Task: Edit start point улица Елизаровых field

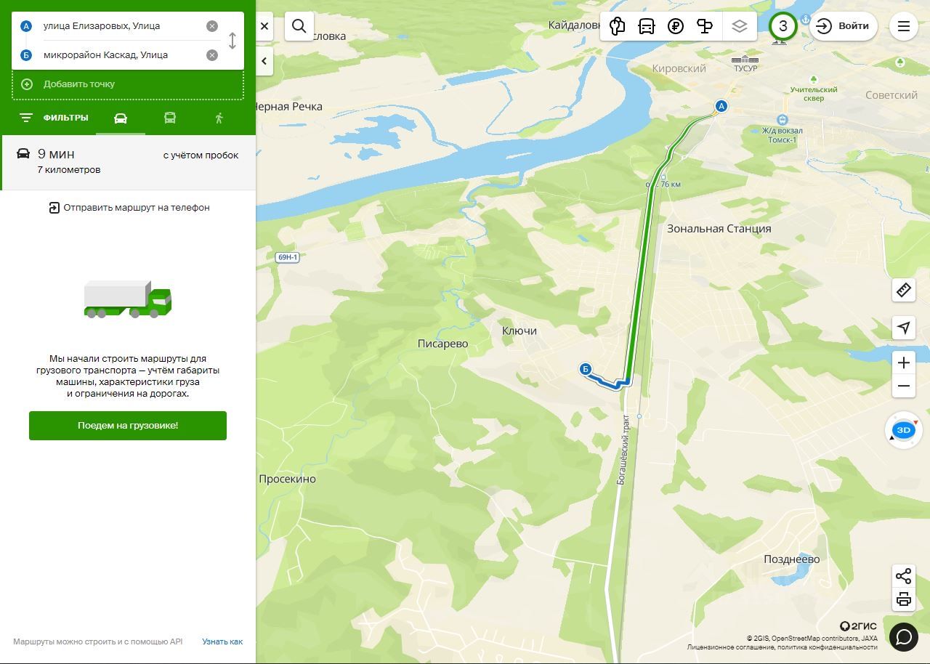Action: [122, 26]
